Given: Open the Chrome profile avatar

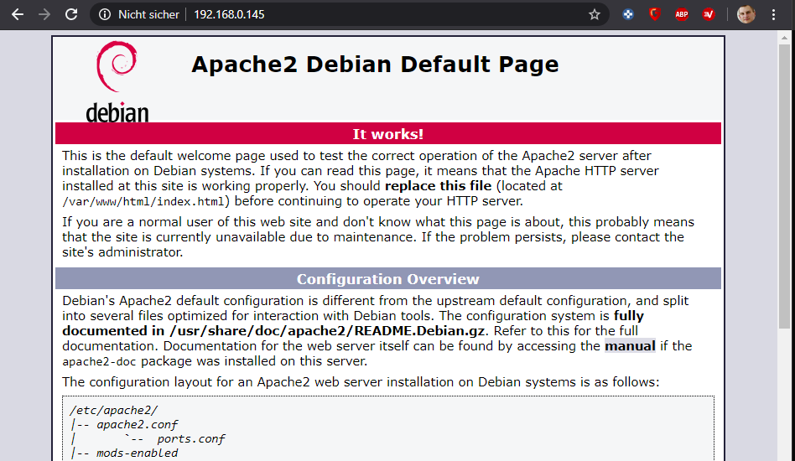Looking at the screenshot, I should 746,14.
